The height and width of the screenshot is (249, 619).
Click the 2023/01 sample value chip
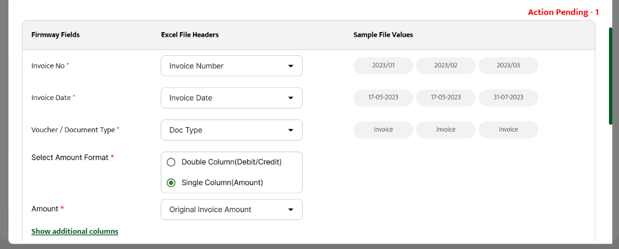[383, 66]
